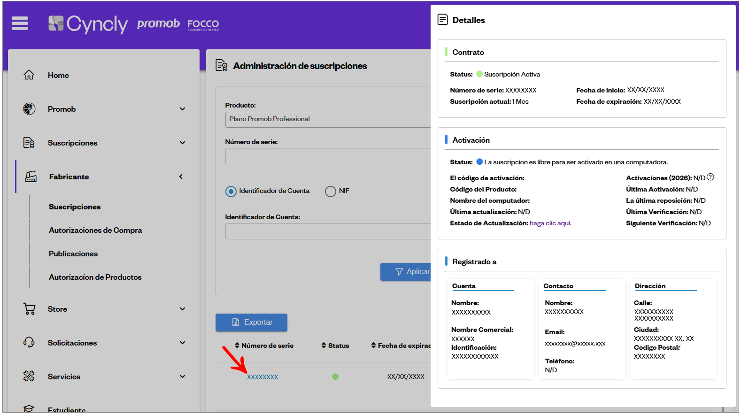Expand the Solicitaciones menu chevron

183,343
